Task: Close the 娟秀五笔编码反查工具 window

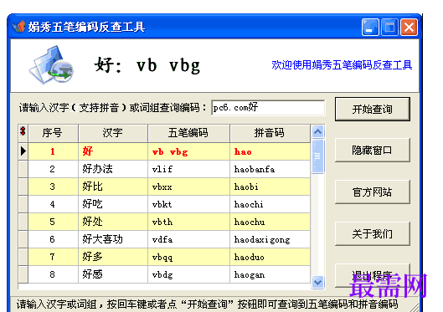Action: point(409,28)
